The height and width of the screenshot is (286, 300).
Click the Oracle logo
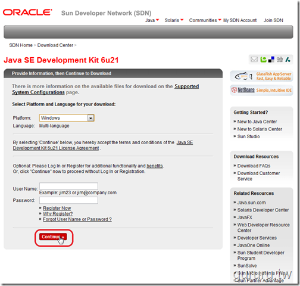(x=27, y=13)
